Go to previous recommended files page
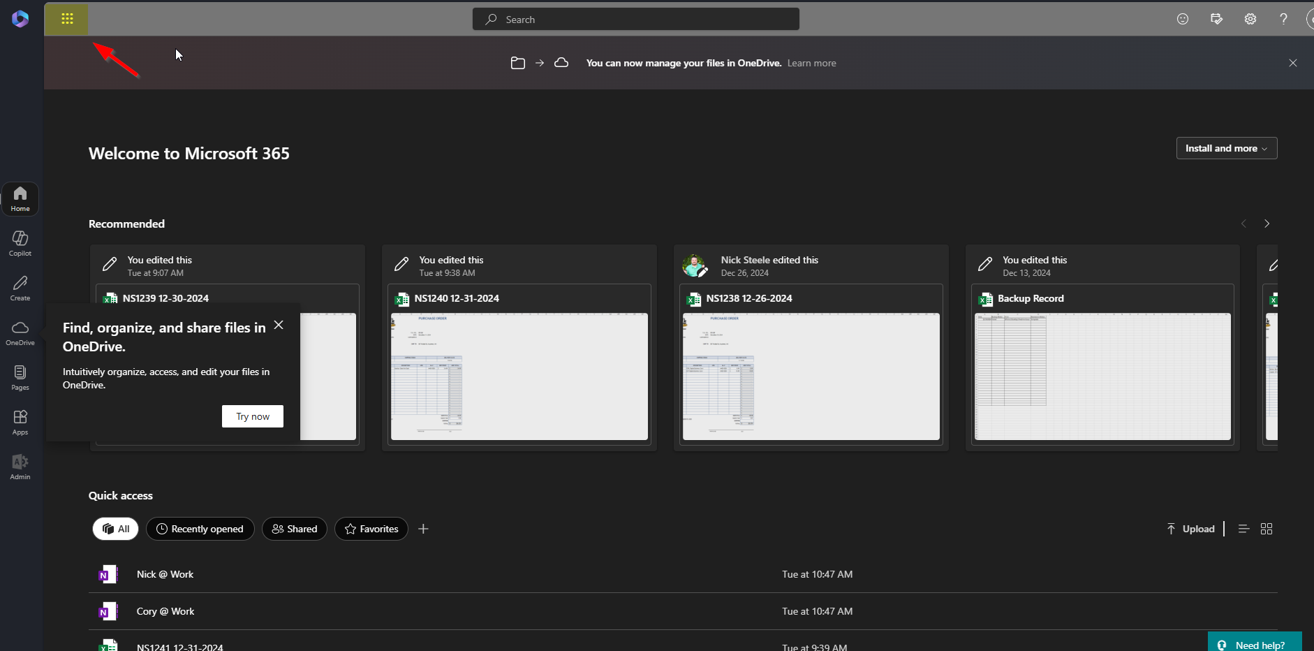Viewport: 1314px width, 651px height. pos(1243,224)
